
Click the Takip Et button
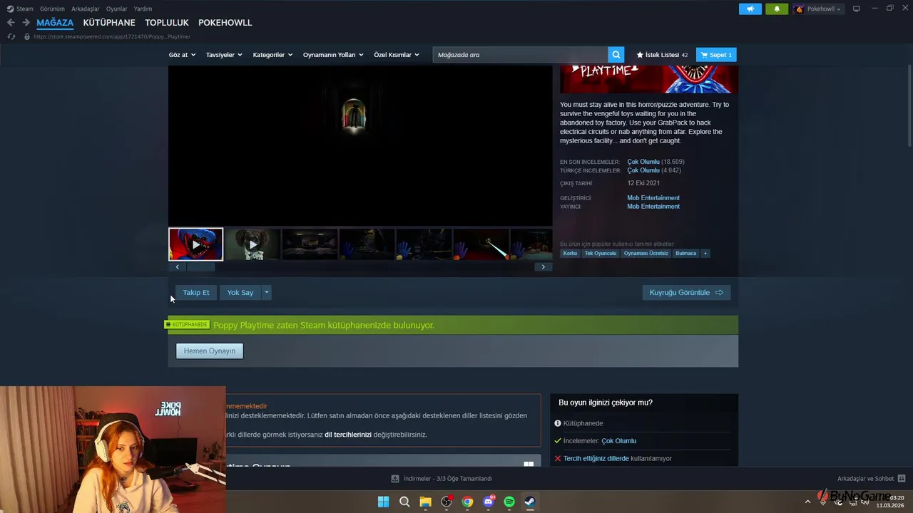(x=196, y=292)
